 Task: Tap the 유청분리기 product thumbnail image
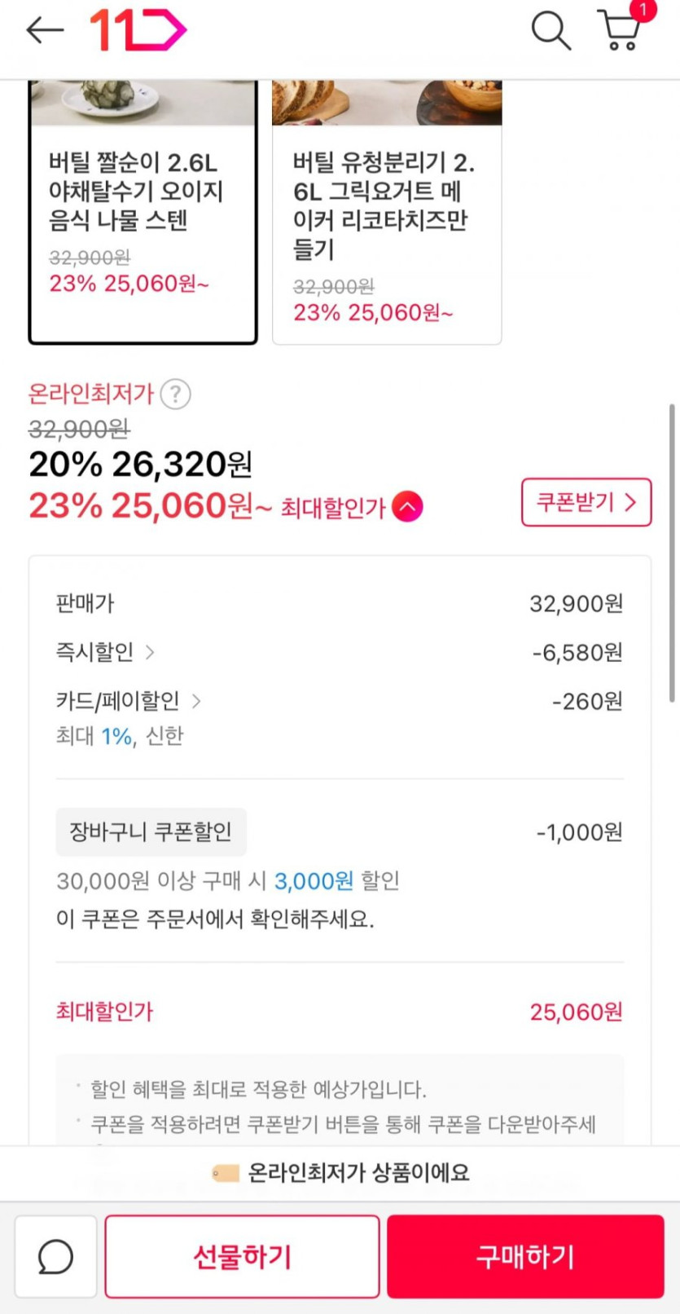[387, 103]
